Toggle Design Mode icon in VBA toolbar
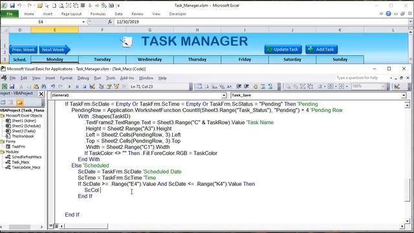Screen dimensions: 414x233 (92, 86)
